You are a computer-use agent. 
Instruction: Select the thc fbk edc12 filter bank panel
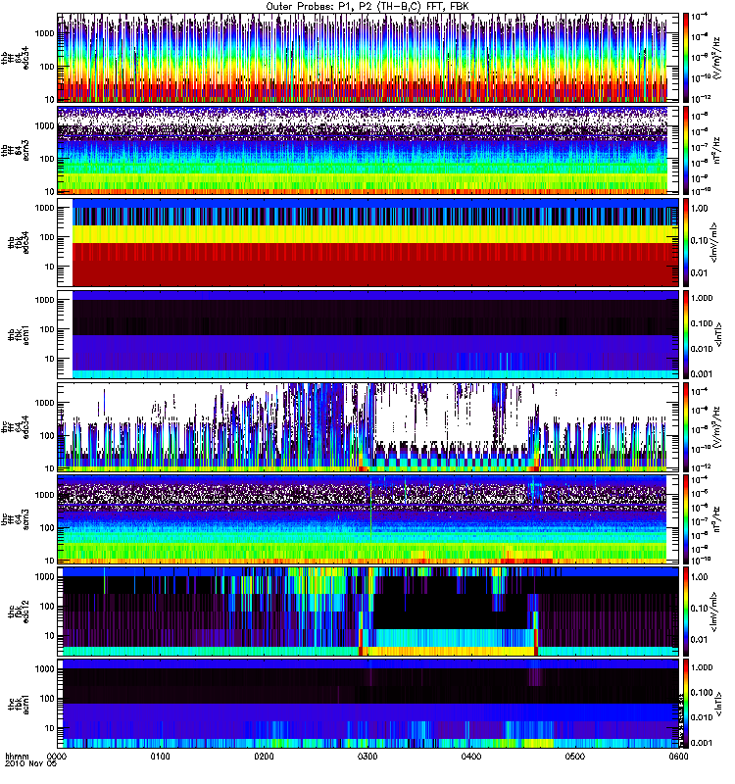pyautogui.click(x=367, y=612)
